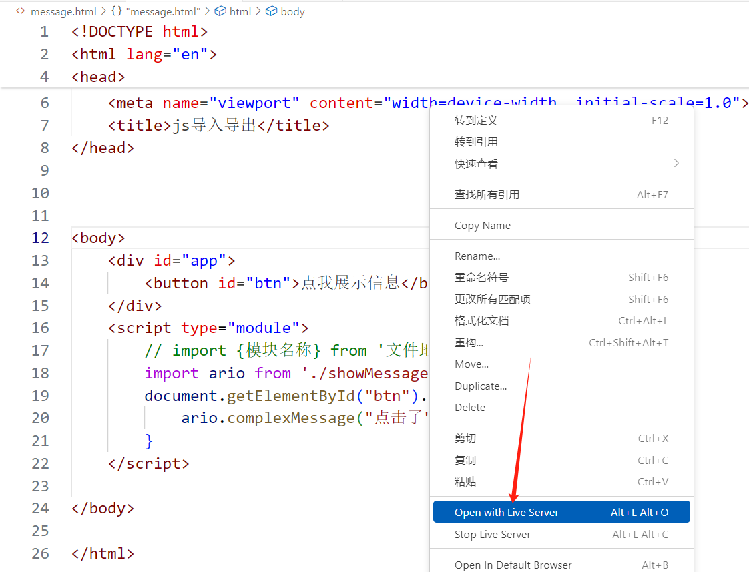
Task: Select 转到引用 menu entry
Action: coord(561,141)
